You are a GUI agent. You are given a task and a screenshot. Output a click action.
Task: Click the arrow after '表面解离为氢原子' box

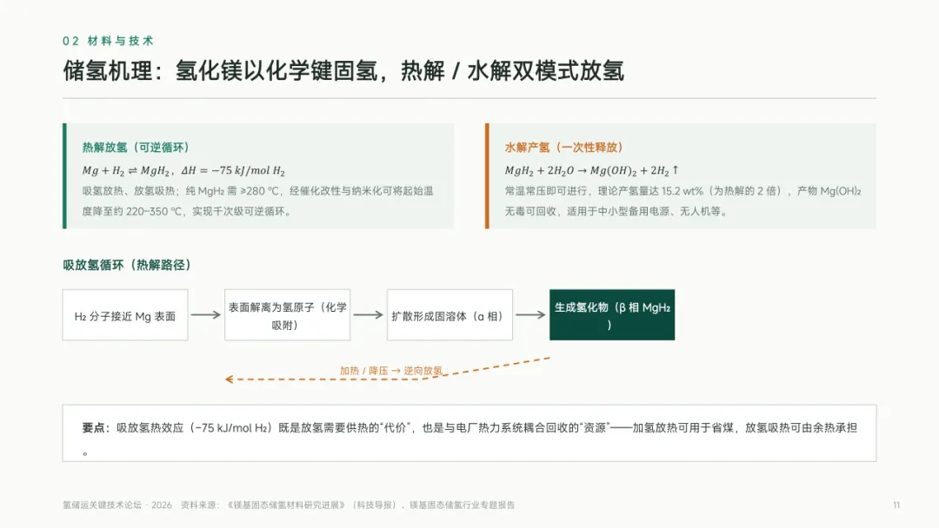pyautogui.click(x=369, y=315)
